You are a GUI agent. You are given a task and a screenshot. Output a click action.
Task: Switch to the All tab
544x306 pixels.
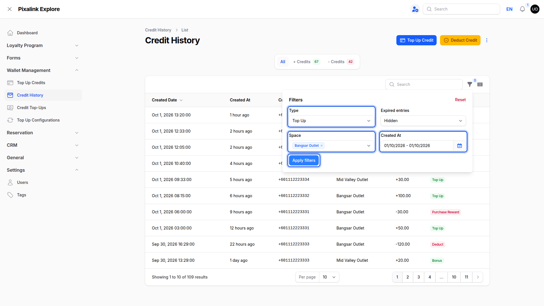283,62
